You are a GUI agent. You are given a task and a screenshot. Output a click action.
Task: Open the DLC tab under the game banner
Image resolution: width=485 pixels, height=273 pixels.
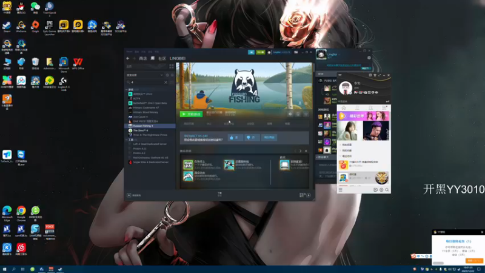point(209,124)
